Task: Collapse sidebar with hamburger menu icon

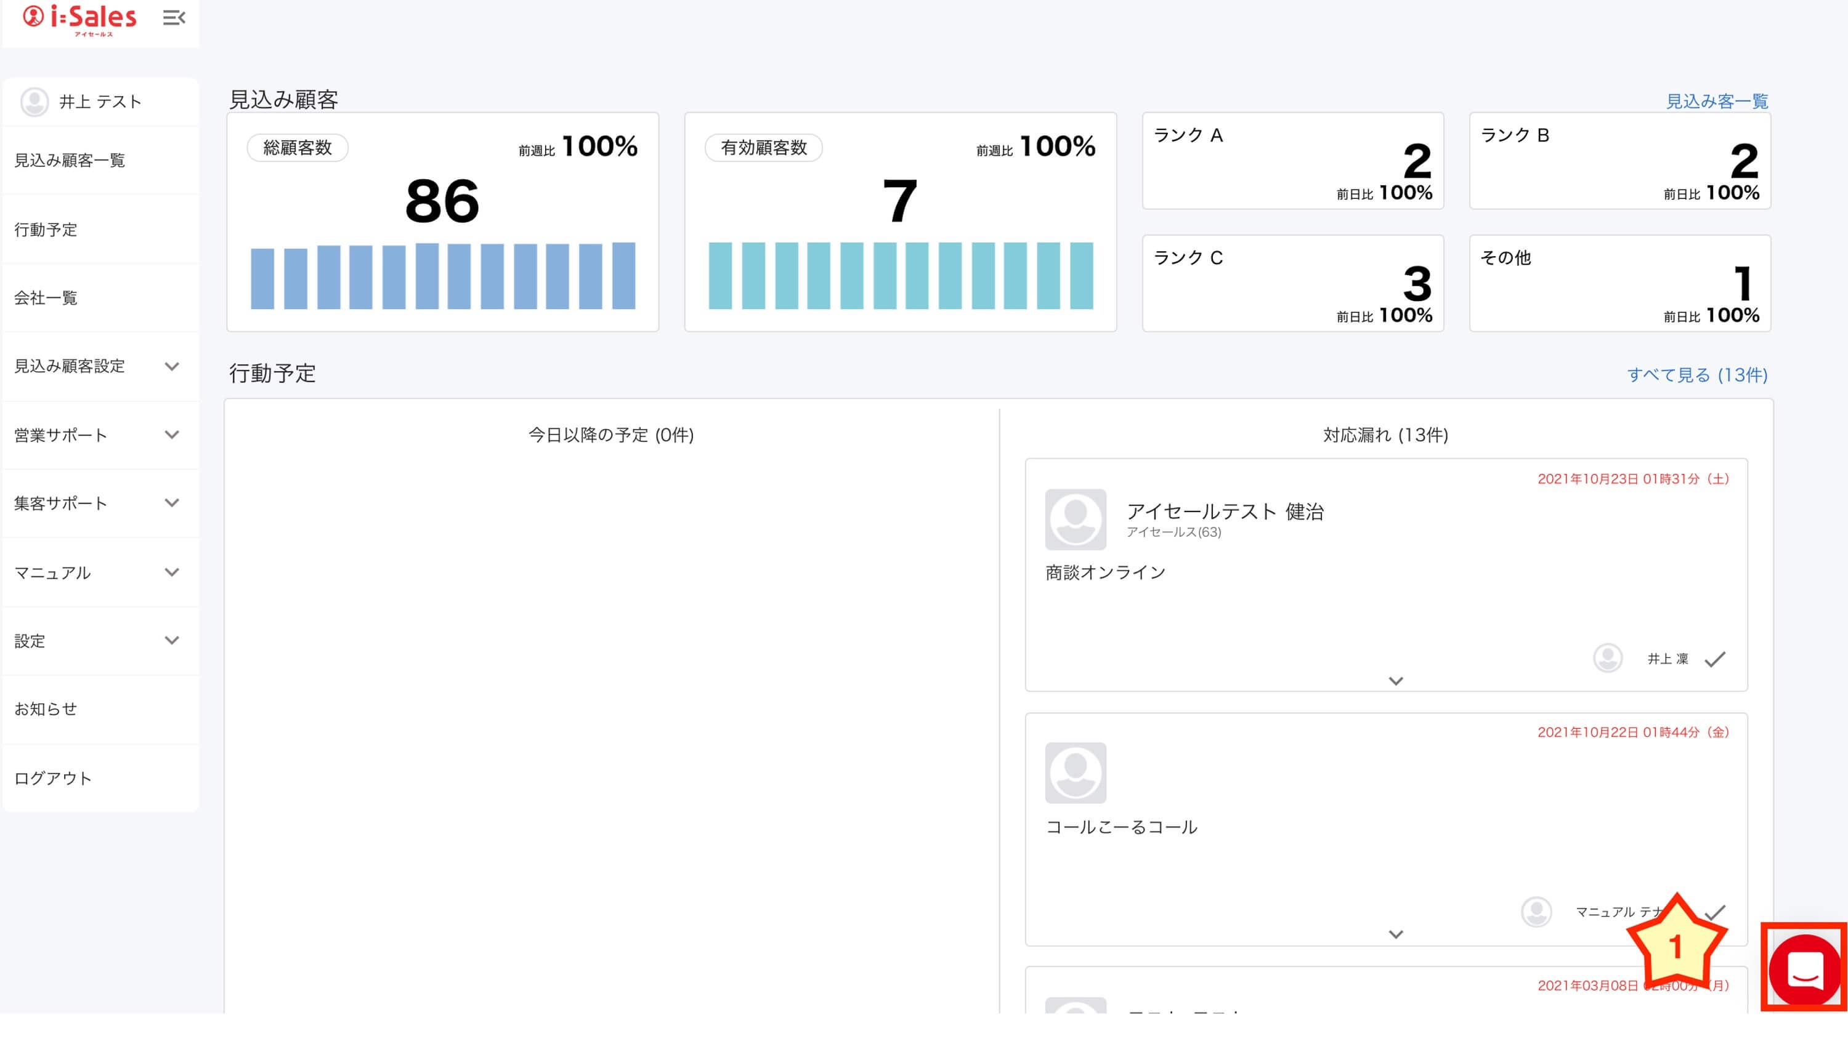Action: 174,17
